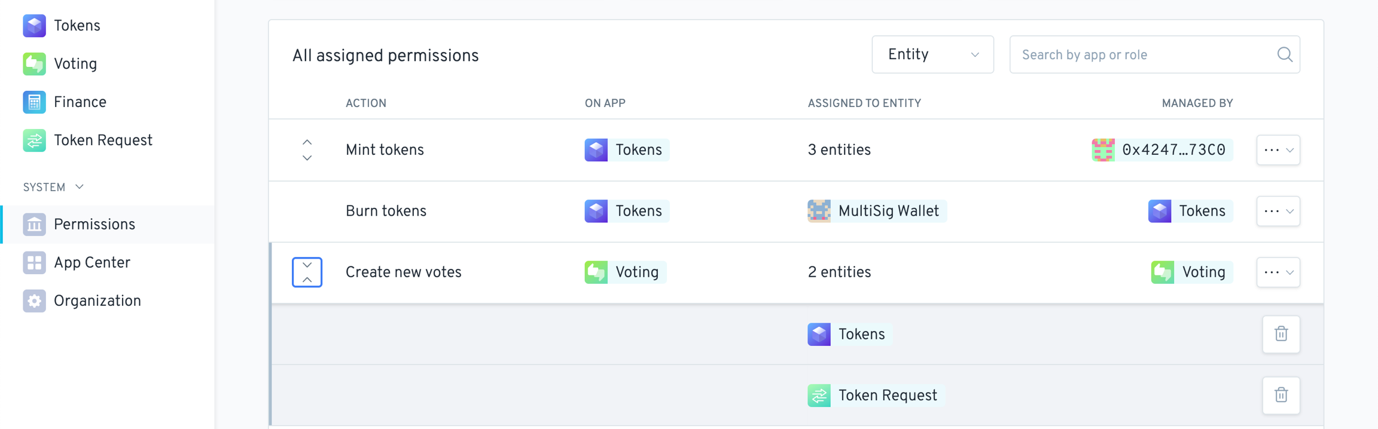The height and width of the screenshot is (429, 1378).
Task: Go to Finance in the sidebar
Action: [x=80, y=102]
